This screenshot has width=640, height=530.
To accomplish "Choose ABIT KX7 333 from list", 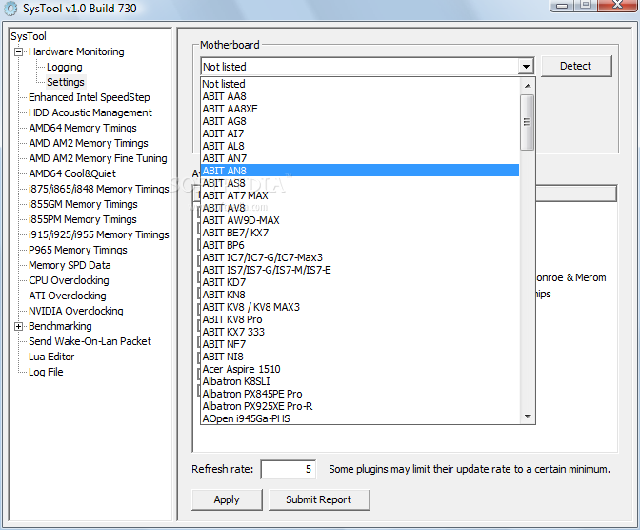I will (x=360, y=332).
